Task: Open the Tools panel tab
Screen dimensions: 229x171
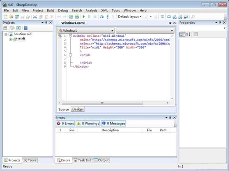Action: 30,160
